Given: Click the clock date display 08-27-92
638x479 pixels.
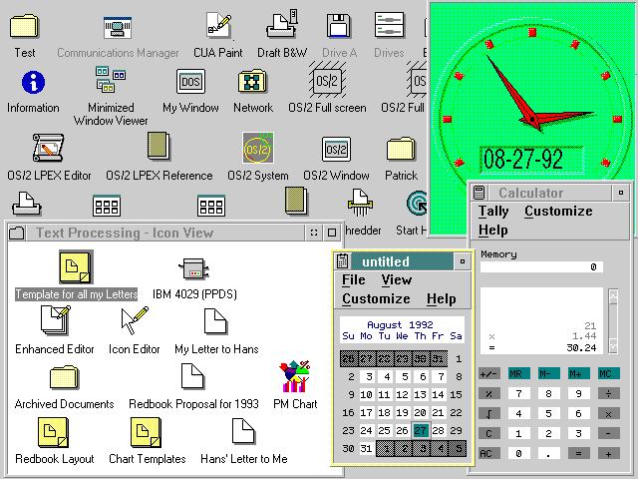Looking at the screenshot, I should coord(531,159).
